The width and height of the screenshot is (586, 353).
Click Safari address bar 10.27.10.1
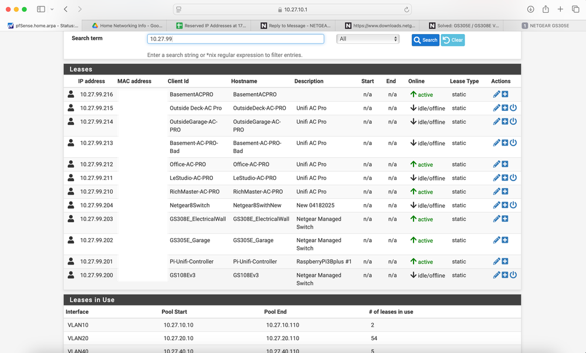(x=292, y=10)
